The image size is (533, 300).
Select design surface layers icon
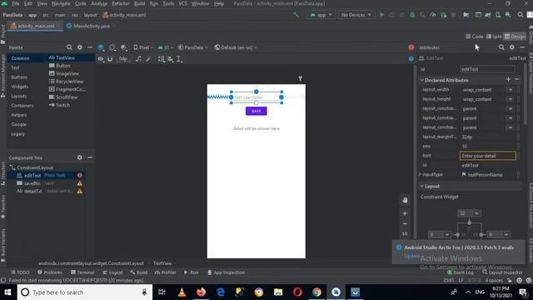101,47
